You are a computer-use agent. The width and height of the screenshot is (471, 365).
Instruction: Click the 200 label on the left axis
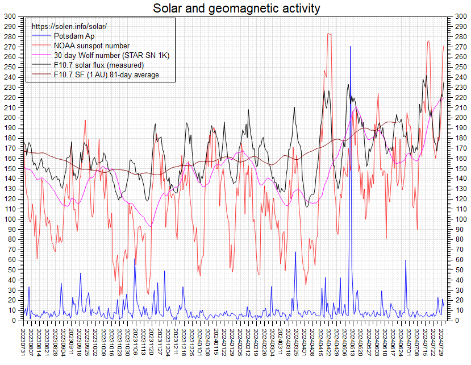pos(10,118)
